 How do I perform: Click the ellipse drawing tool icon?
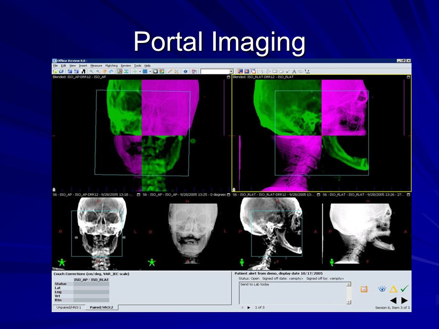point(281,71)
